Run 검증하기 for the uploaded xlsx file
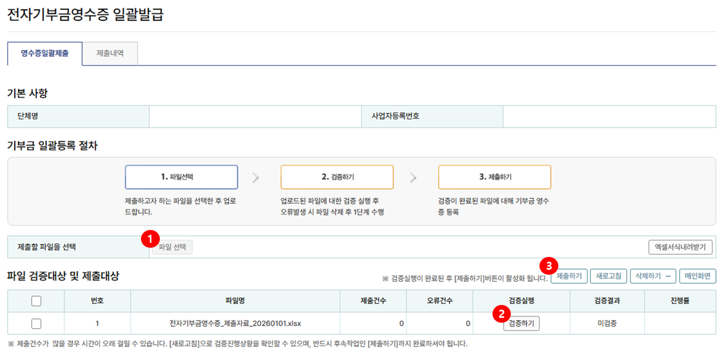This screenshot has width=723, height=361. pos(521,324)
